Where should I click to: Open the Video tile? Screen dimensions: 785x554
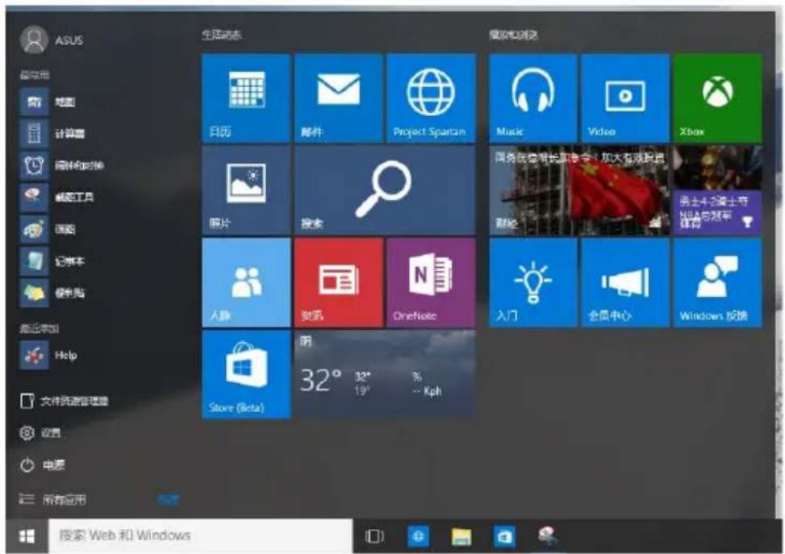pos(625,98)
